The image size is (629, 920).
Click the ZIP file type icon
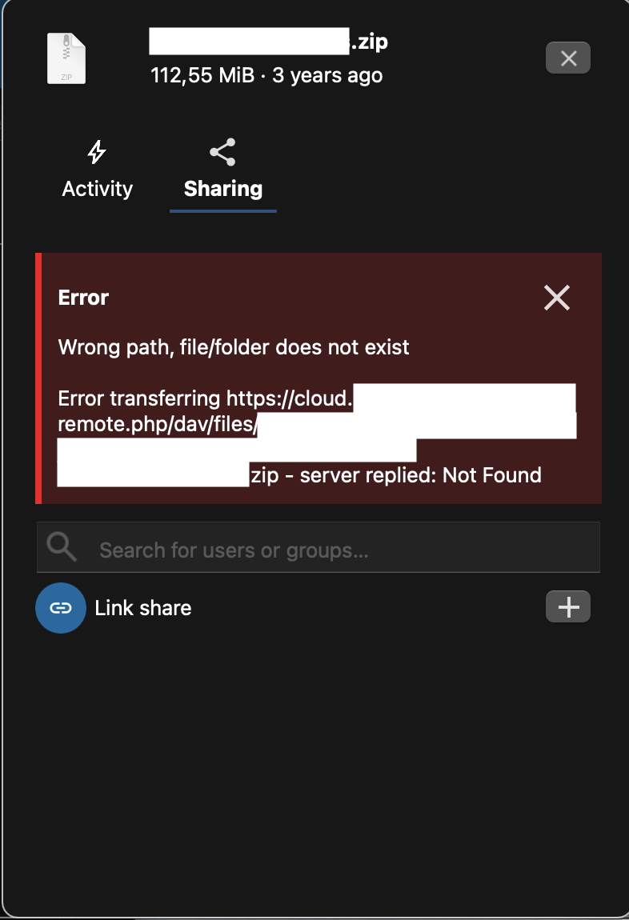66,58
